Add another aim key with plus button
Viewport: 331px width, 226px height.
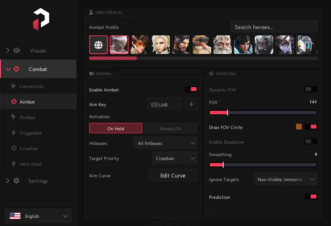(x=191, y=104)
